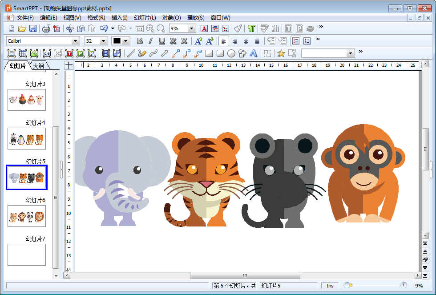Insert a picture frame

pos(34,53)
